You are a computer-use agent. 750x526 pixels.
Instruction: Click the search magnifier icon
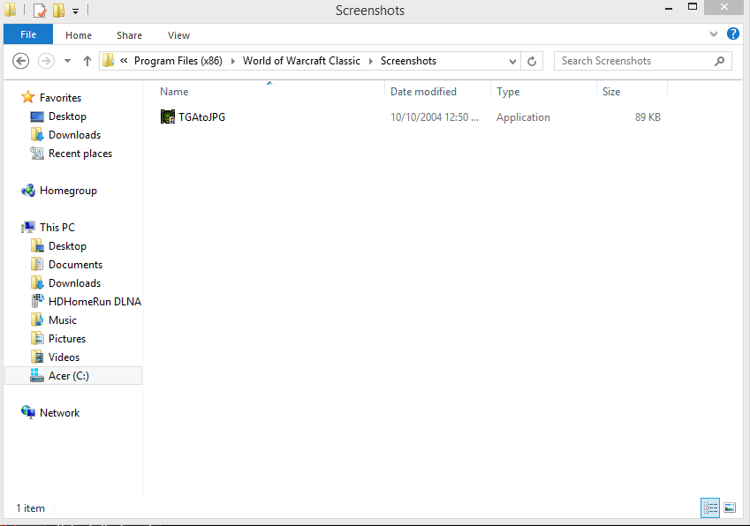[x=719, y=61]
